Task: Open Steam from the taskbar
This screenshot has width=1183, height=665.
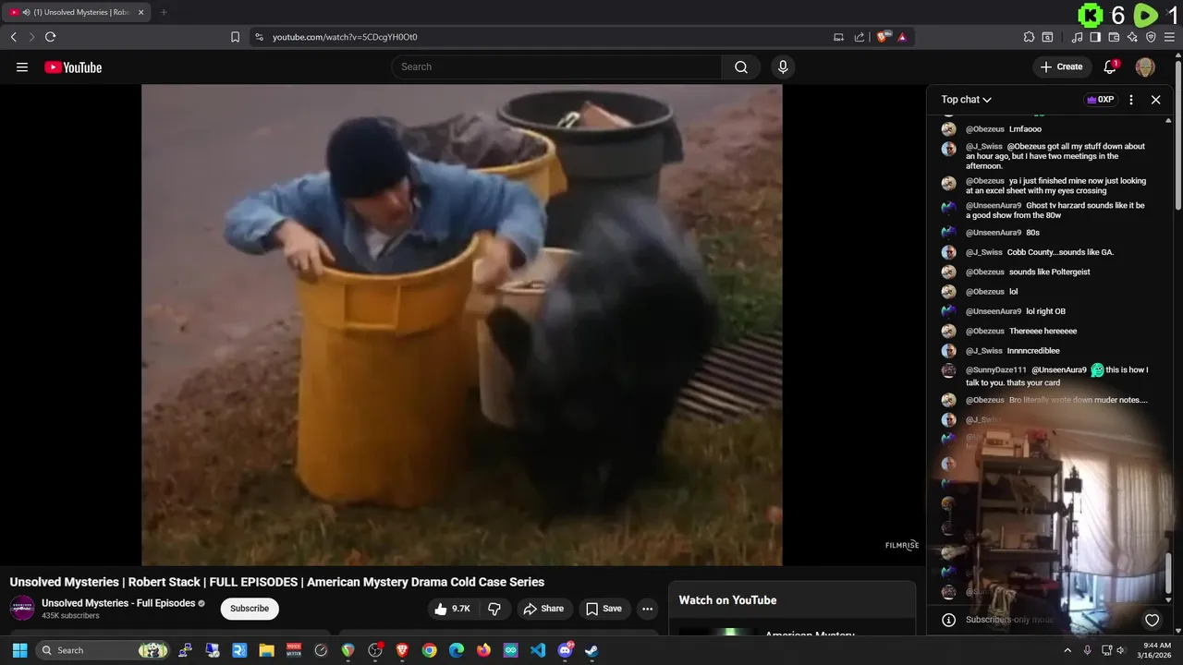Action: (591, 650)
